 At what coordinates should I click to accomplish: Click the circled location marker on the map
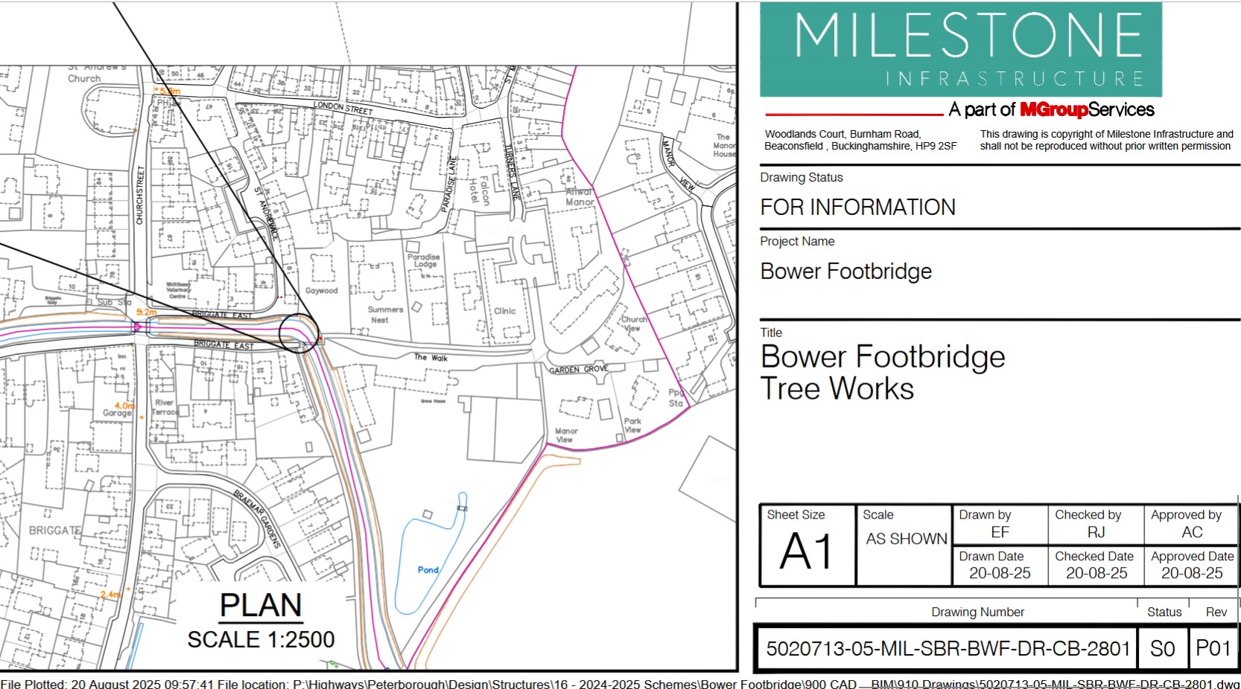coord(298,333)
